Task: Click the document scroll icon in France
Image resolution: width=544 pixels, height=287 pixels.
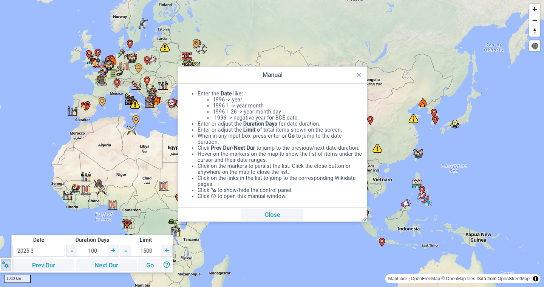Action: pos(113,74)
